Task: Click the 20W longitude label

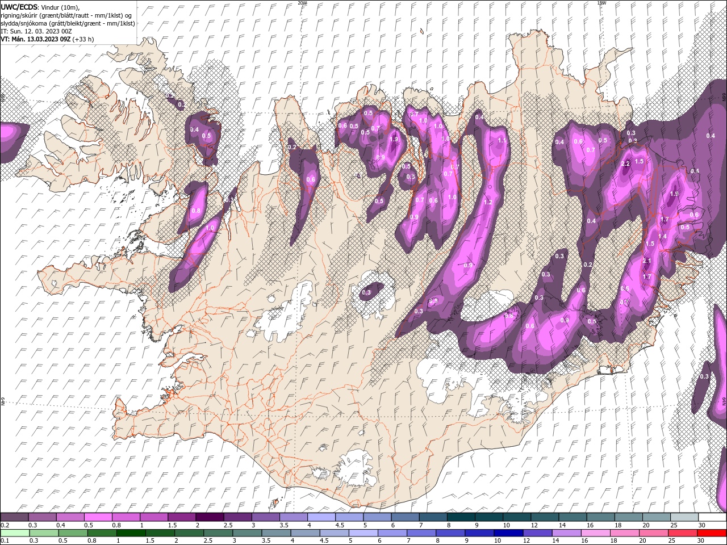Action: pos(302,2)
